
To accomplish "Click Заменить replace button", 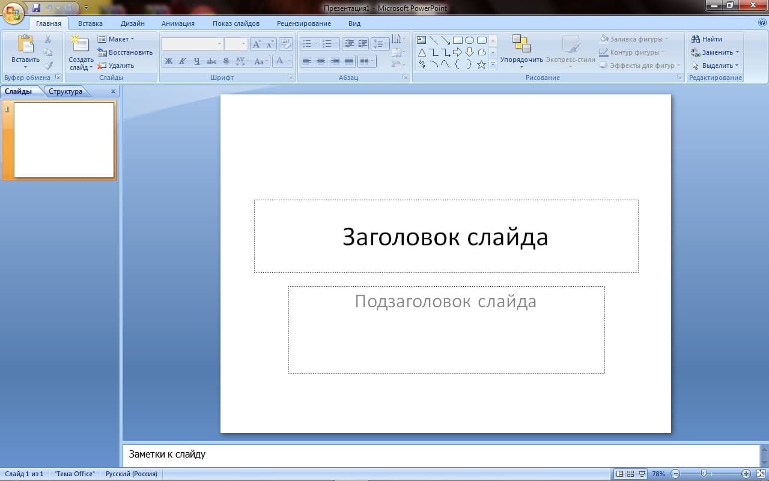I will [715, 52].
